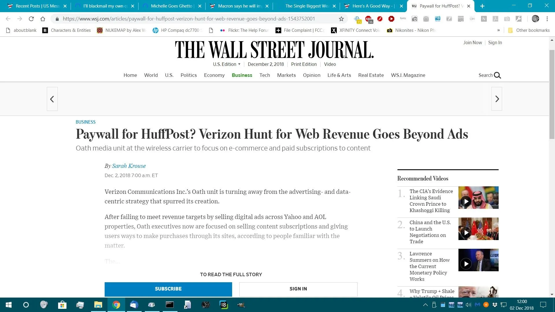Click the blue SUBSCRIBE button
Viewport: 555px width, 312px height.
(x=168, y=289)
